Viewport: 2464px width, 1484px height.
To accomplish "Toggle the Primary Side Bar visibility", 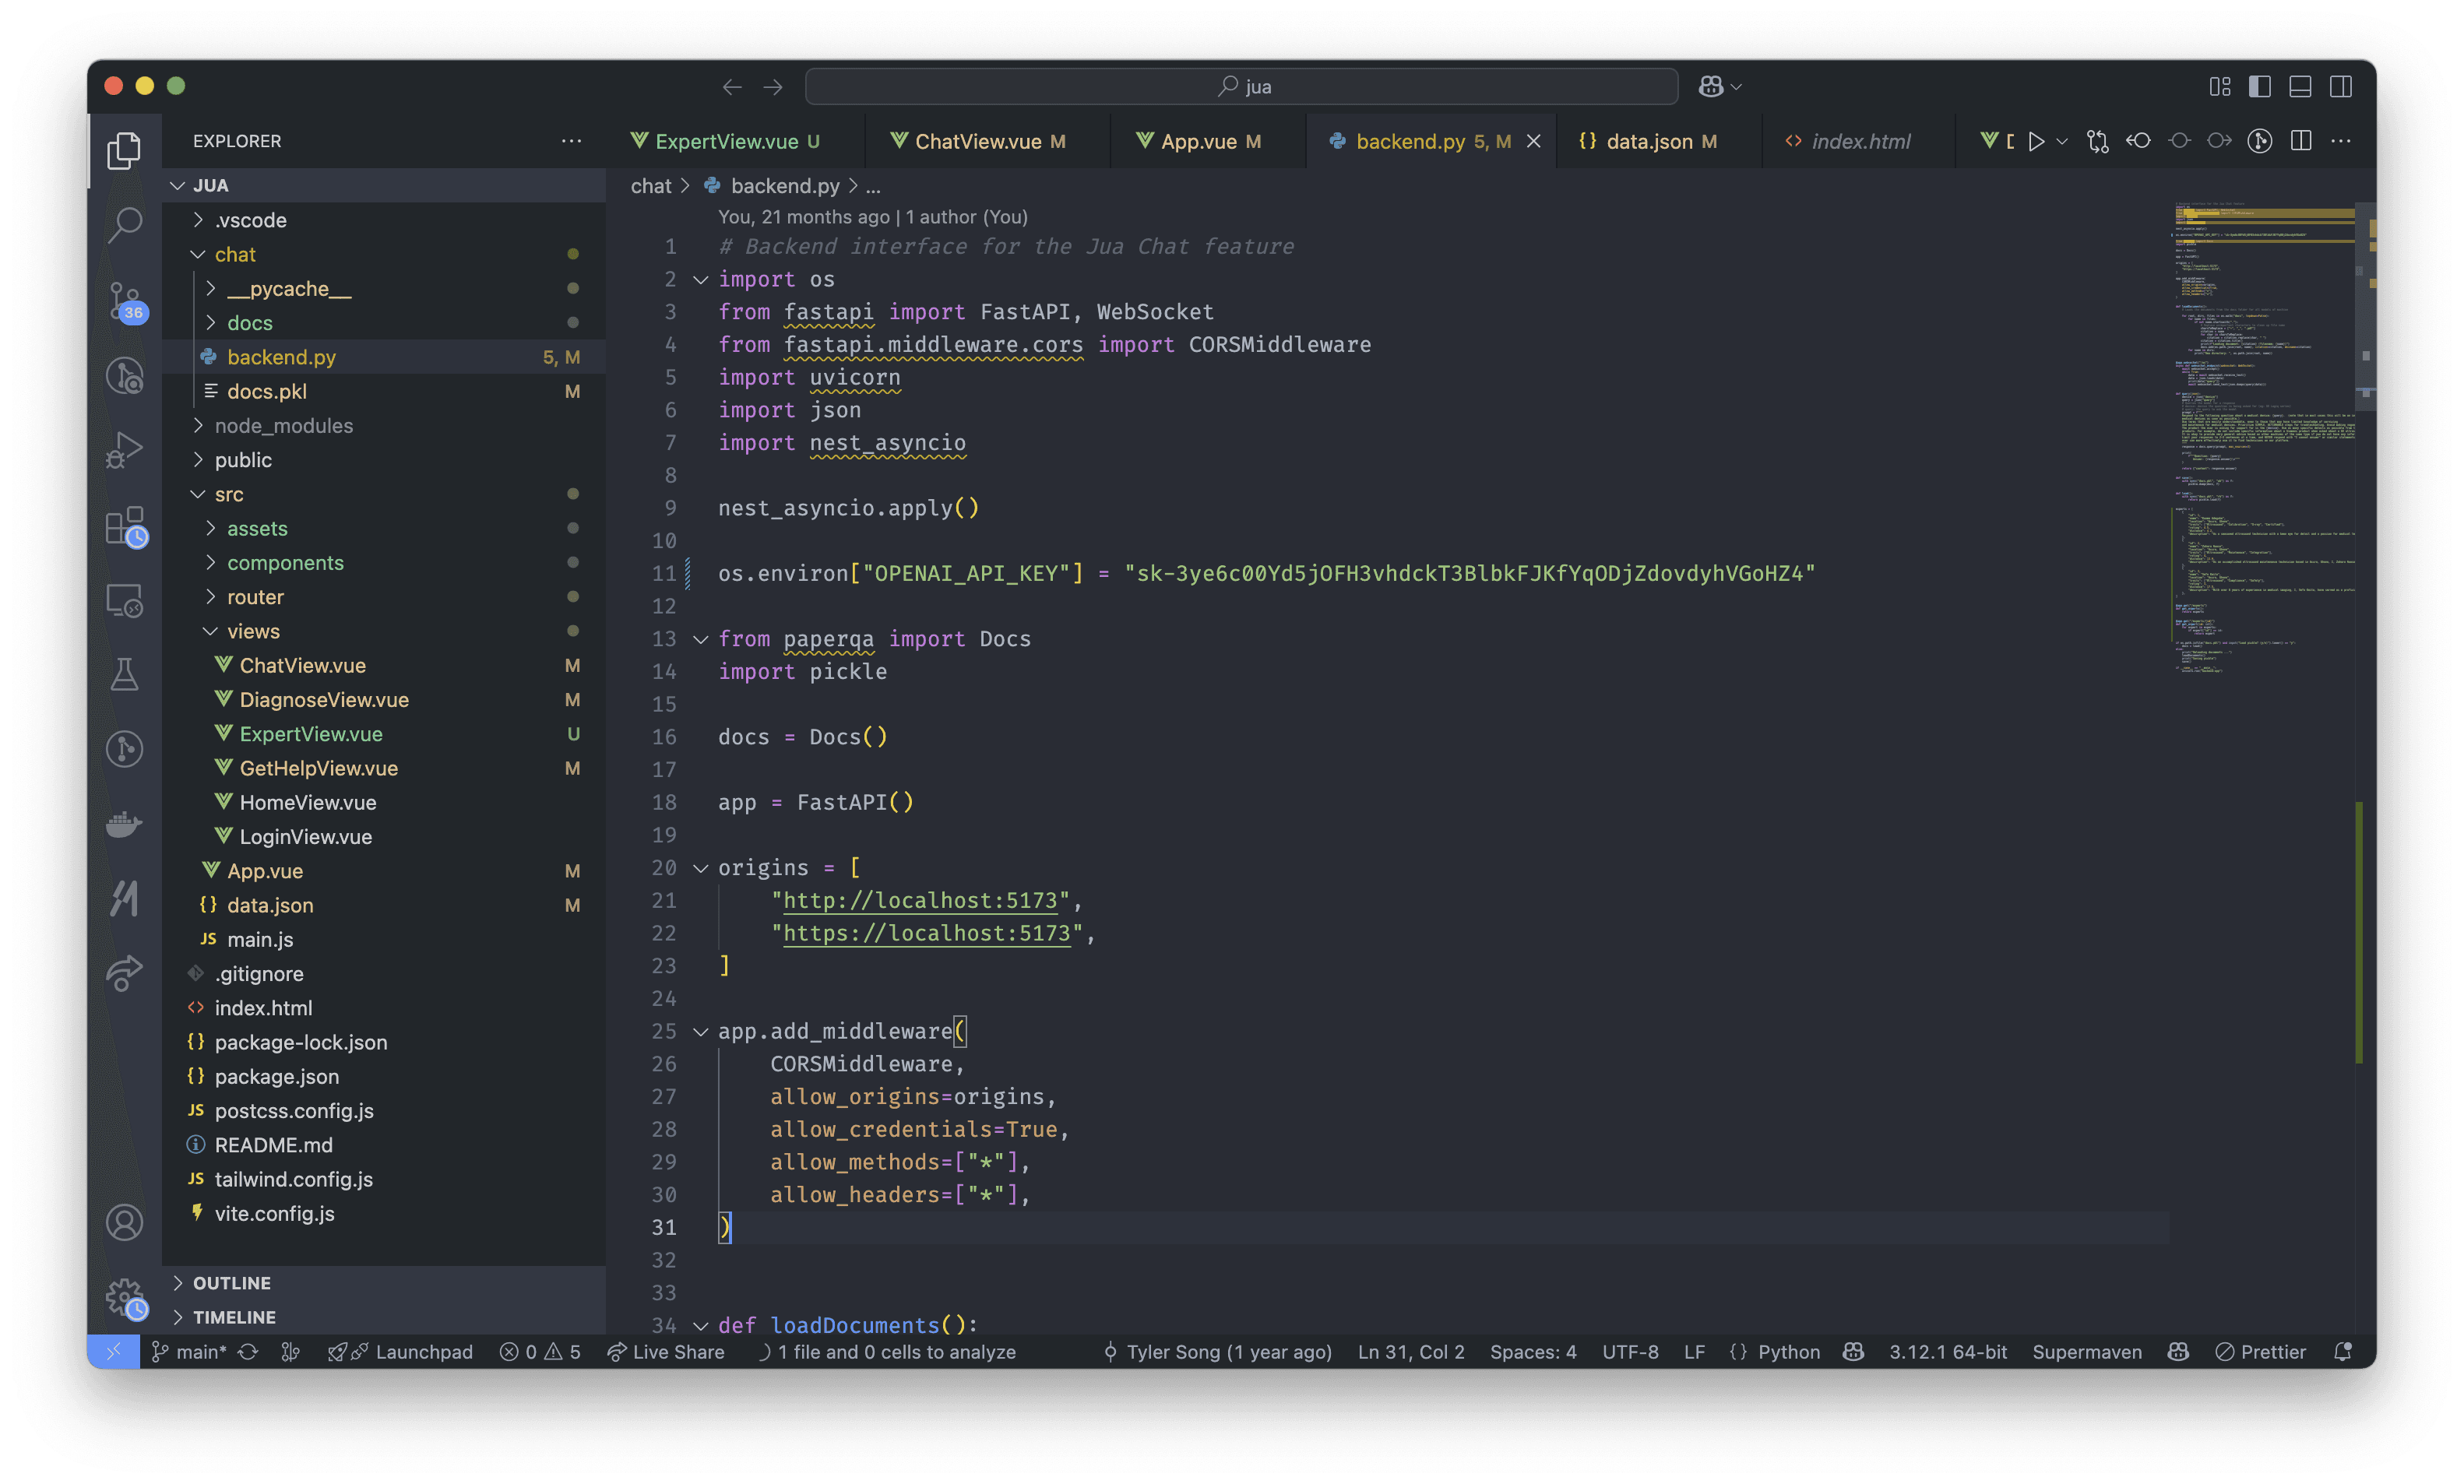I will pos(2259,87).
